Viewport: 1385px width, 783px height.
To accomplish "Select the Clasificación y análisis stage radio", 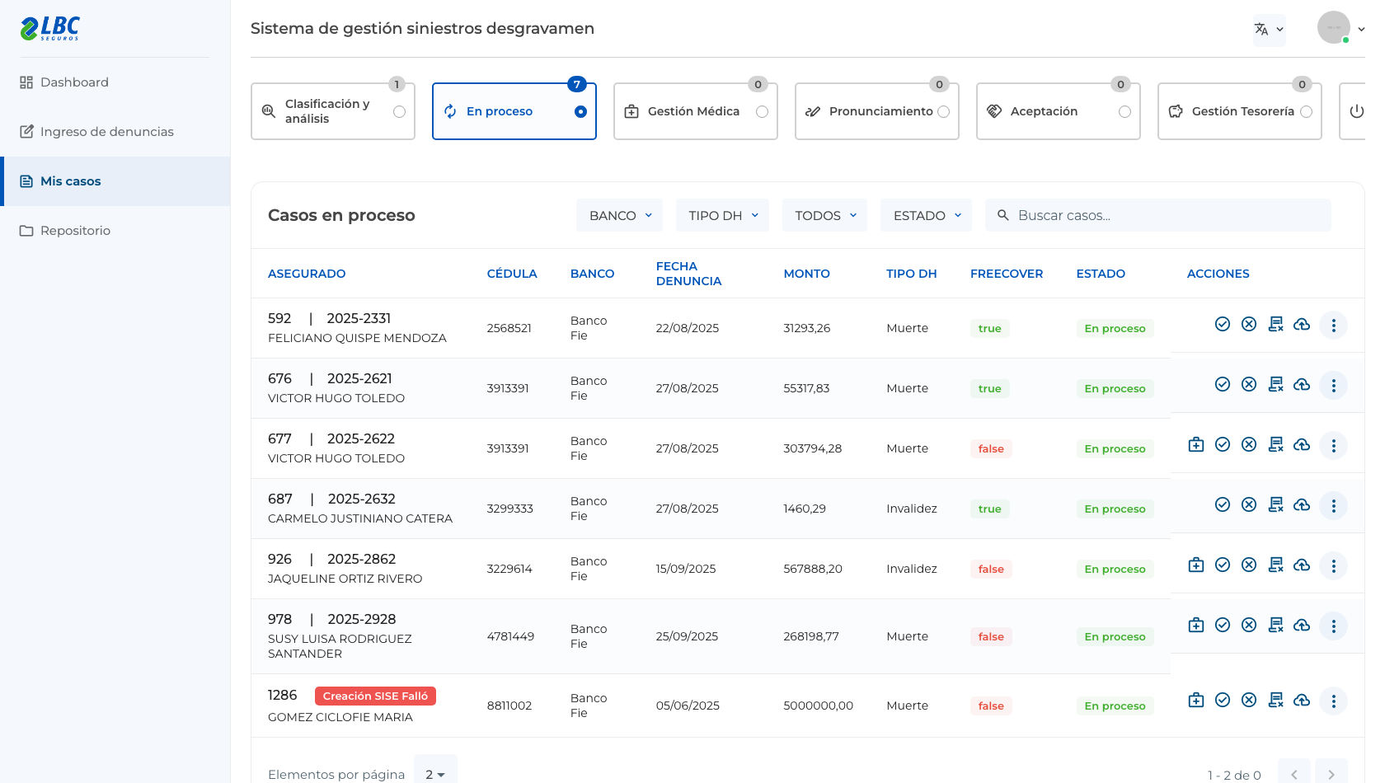I will (399, 111).
